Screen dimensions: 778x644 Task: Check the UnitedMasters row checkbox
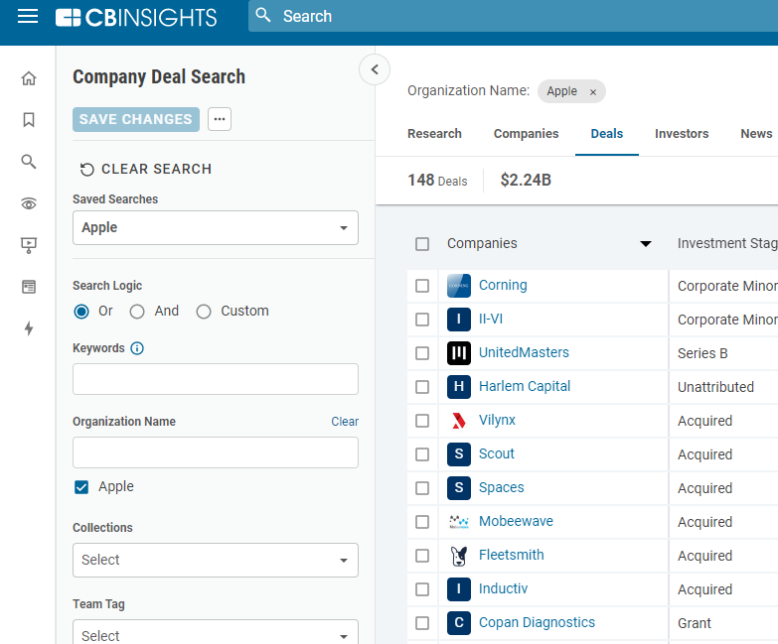(x=422, y=353)
